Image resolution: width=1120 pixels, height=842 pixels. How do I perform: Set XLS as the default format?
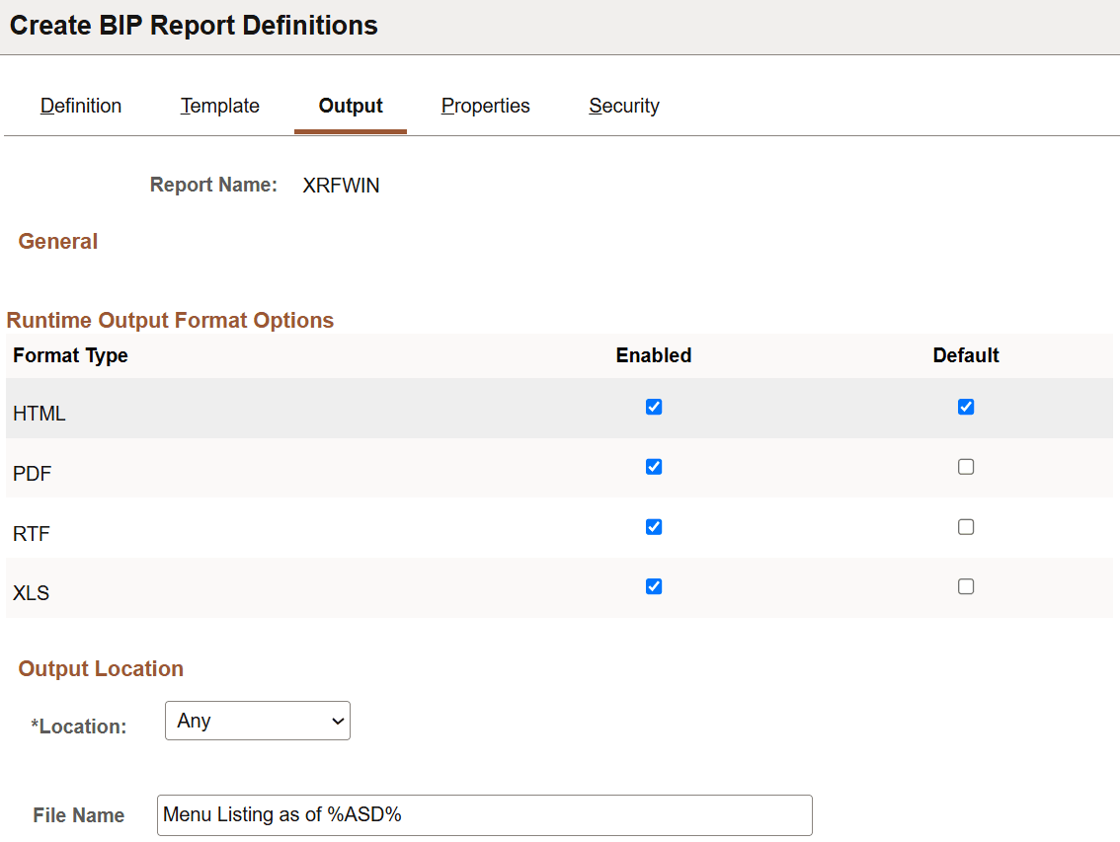click(x=965, y=586)
